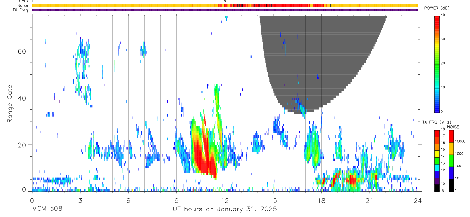Click x-axis tick label '18'
Image resolution: width=470 pixels, height=217 pixels.
point(321,201)
